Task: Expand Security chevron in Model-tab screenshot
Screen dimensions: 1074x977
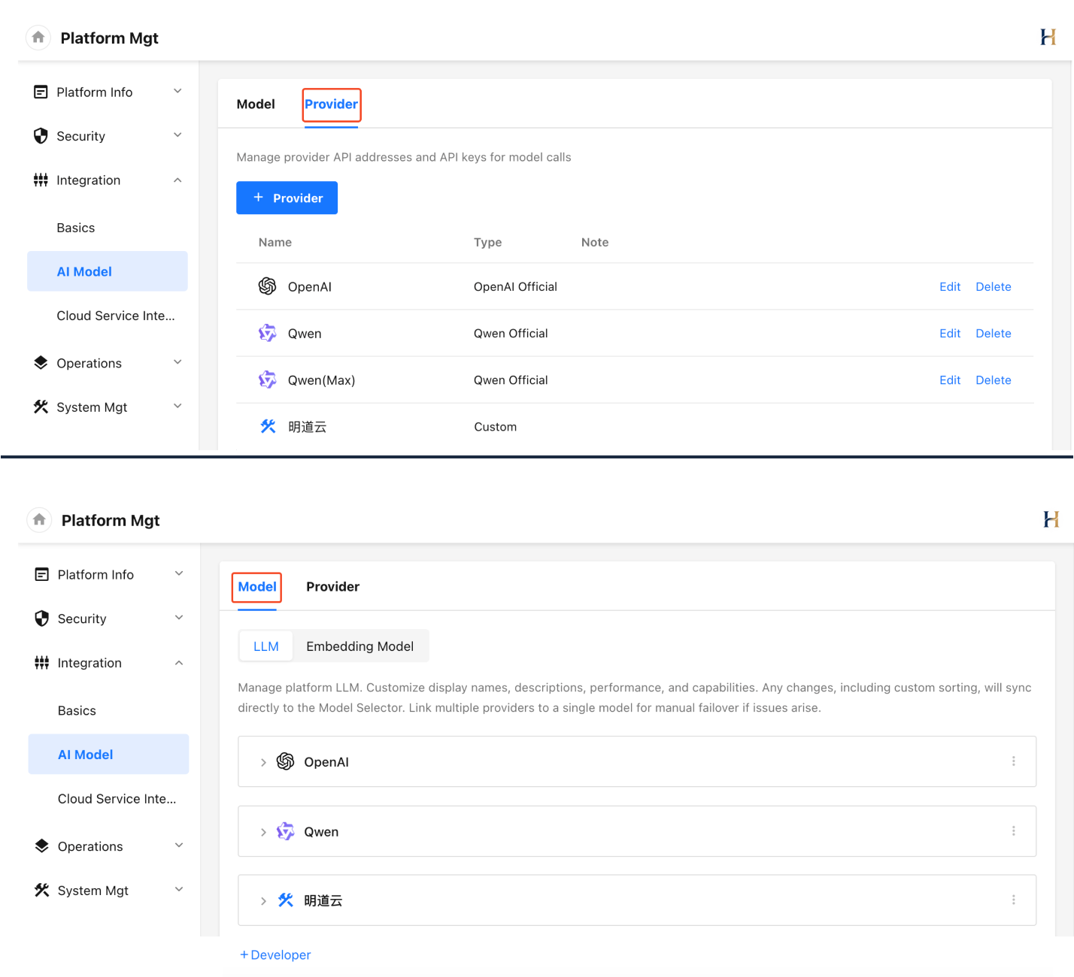Action: point(179,618)
